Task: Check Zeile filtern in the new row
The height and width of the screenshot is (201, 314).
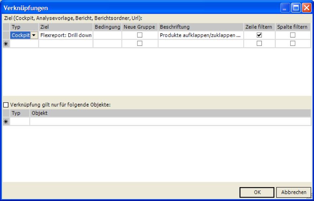Action: 259,43
